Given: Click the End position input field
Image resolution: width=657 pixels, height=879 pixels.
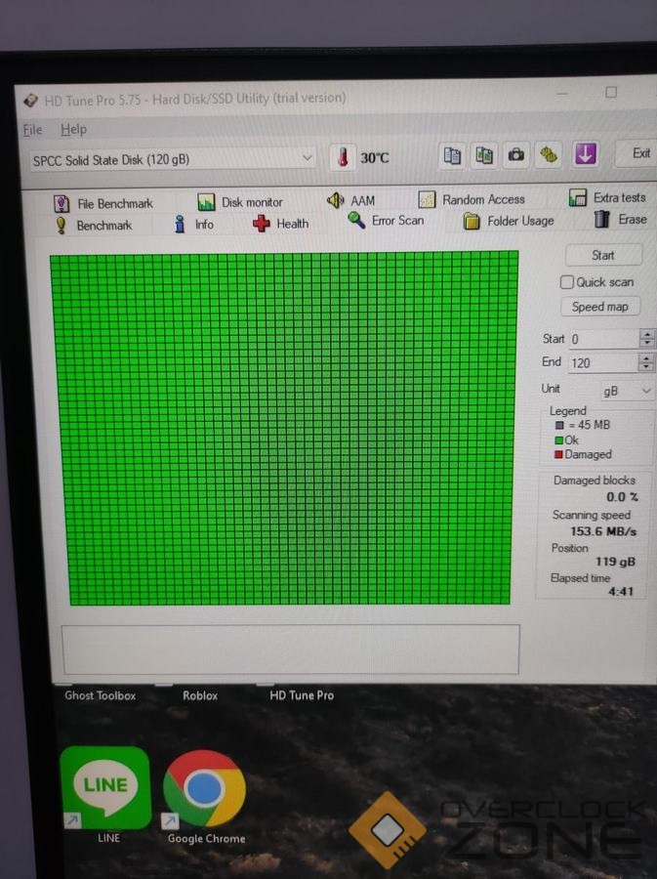Looking at the screenshot, I should [x=603, y=363].
